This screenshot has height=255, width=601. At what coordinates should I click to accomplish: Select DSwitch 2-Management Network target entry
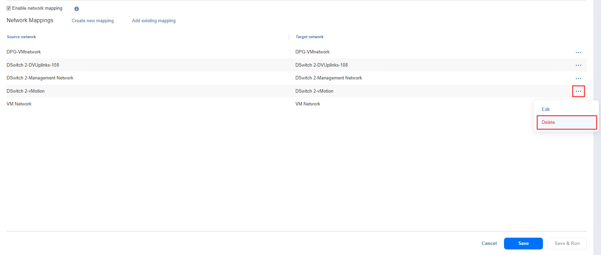click(x=328, y=78)
